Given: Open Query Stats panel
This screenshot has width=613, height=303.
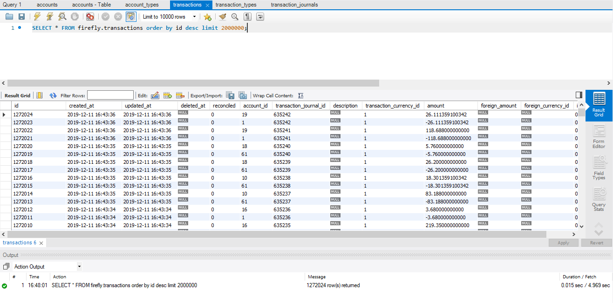Looking at the screenshot, I should [x=599, y=199].
